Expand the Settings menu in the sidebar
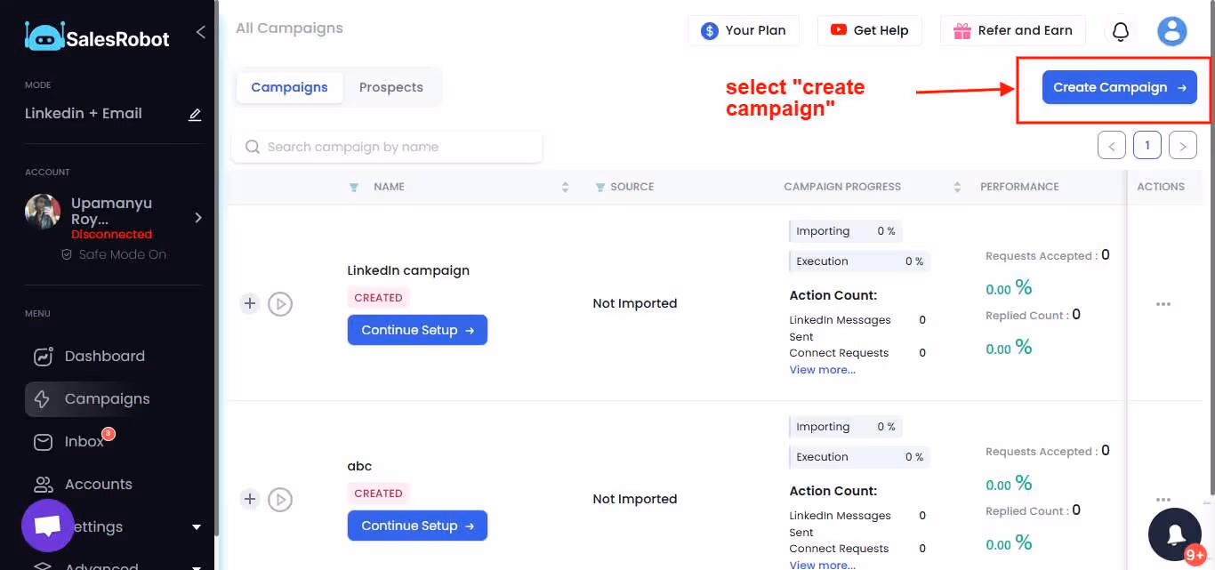 (x=196, y=526)
